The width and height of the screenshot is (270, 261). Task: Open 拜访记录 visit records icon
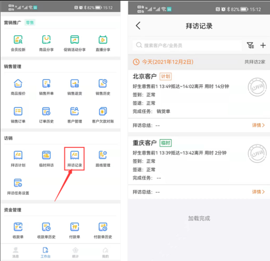pos(74,158)
